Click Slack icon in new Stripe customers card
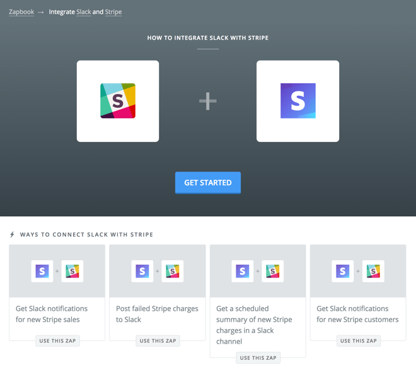This screenshot has width=416, height=372. point(373,271)
